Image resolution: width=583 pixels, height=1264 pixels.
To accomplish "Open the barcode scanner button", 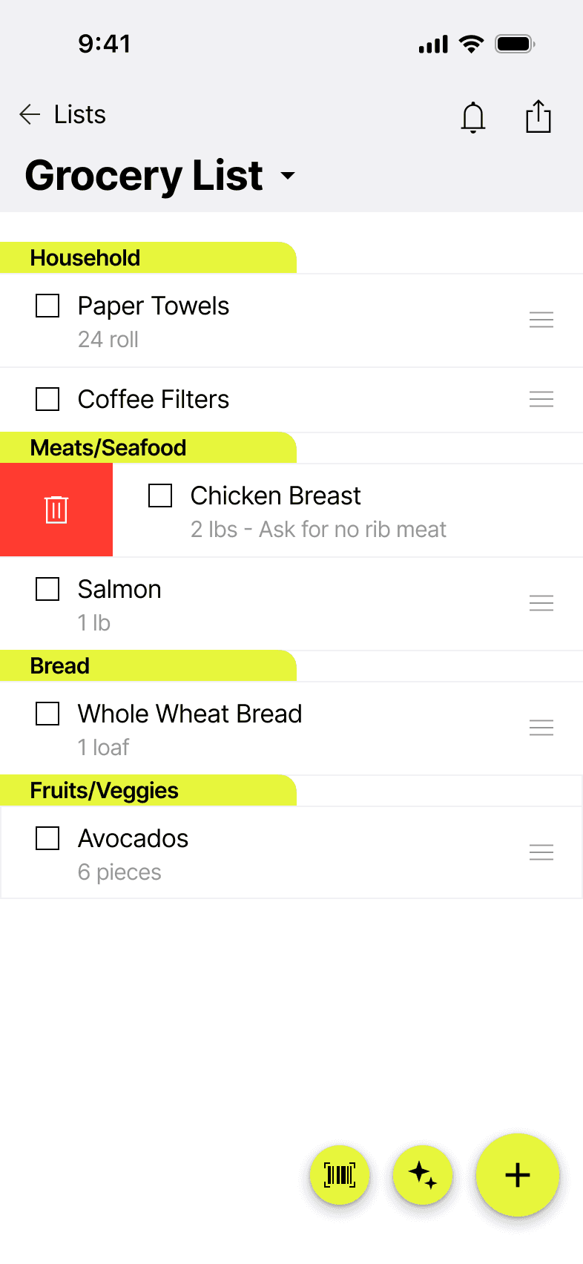I will pos(340,1175).
